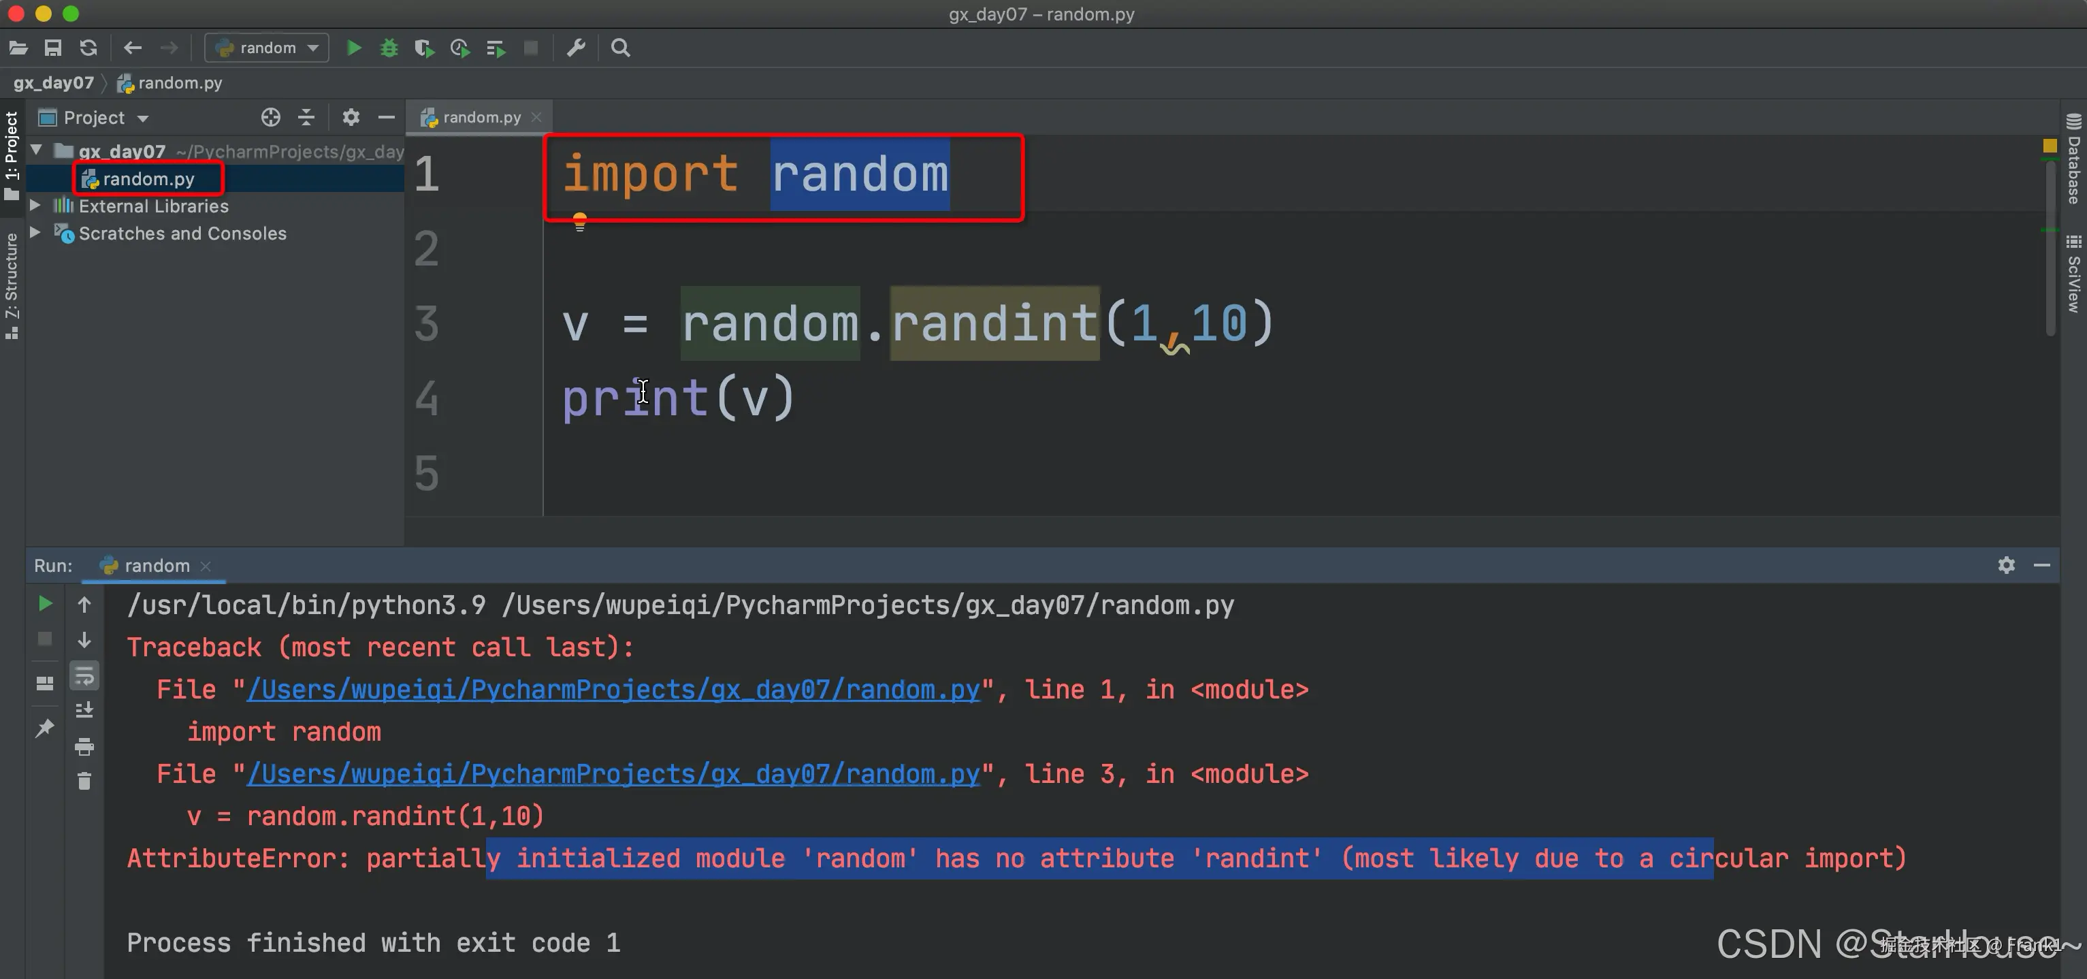Run with Coverage from toolbar
2087x979 pixels.
pyautogui.click(x=423, y=48)
